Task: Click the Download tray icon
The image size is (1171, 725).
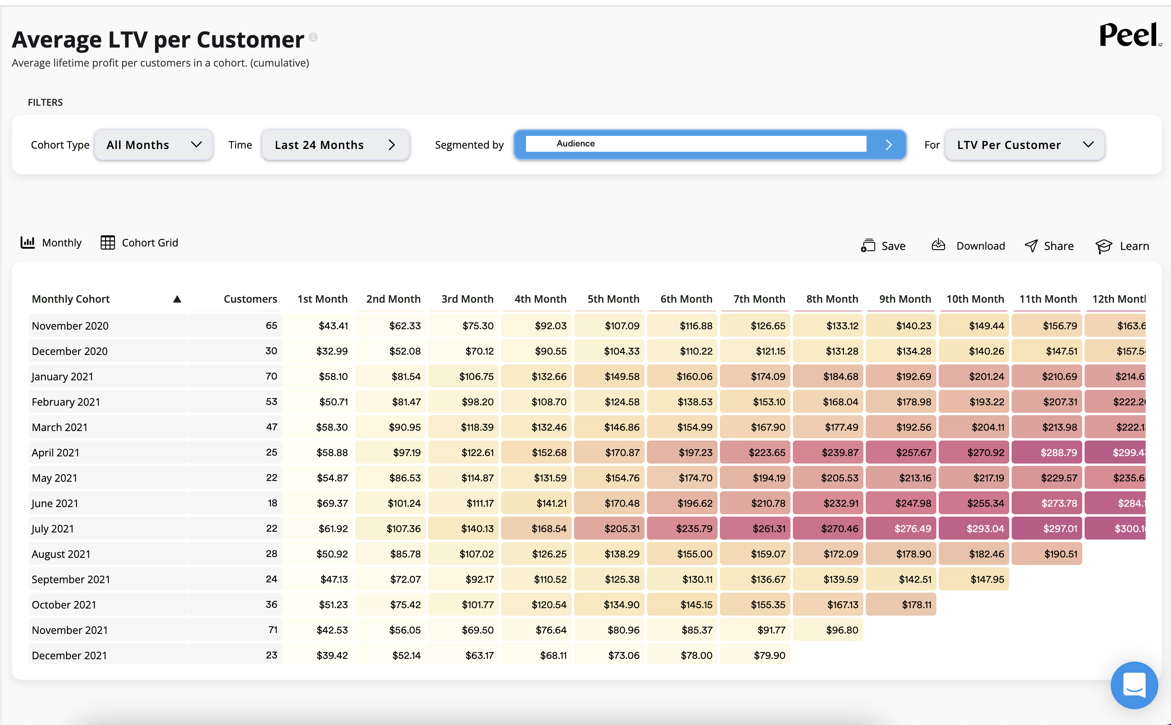Action: tap(938, 245)
